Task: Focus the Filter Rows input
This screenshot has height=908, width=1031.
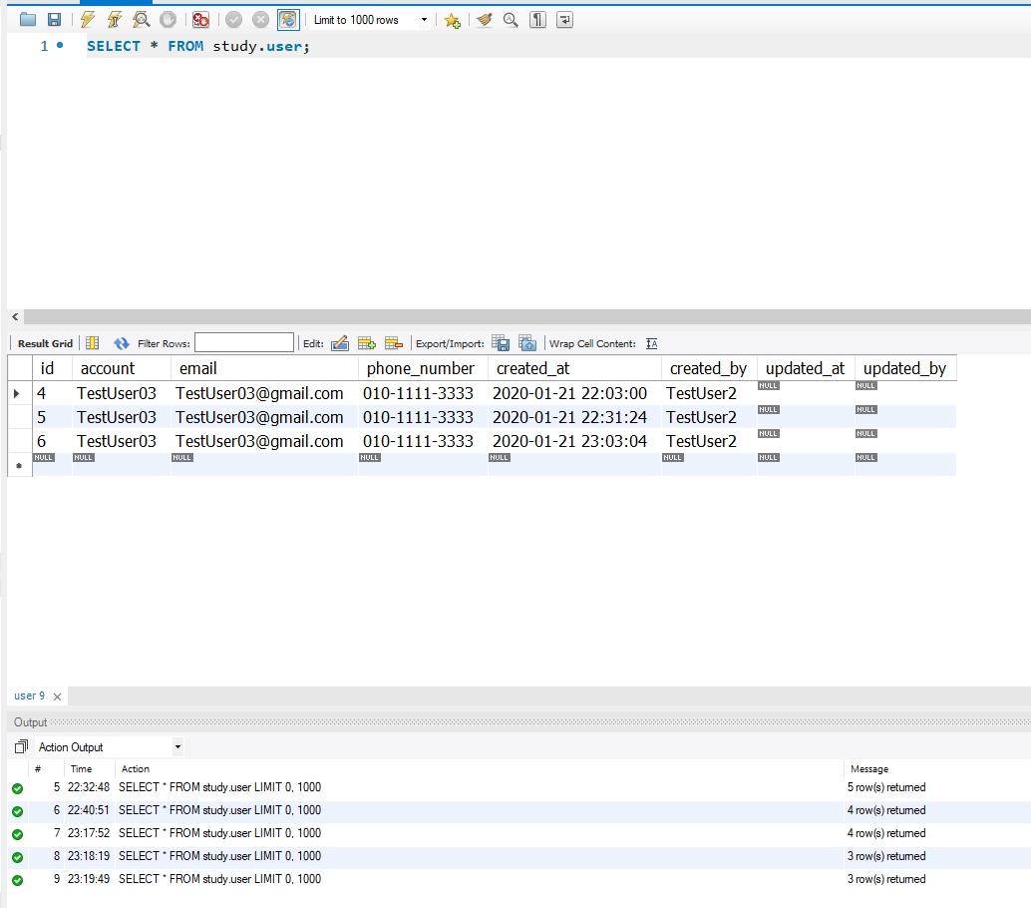Action: pos(244,343)
